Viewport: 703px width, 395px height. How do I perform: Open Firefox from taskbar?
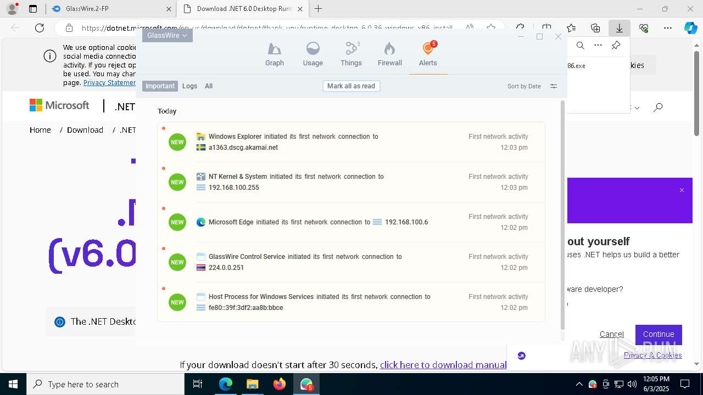coord(279,384)
